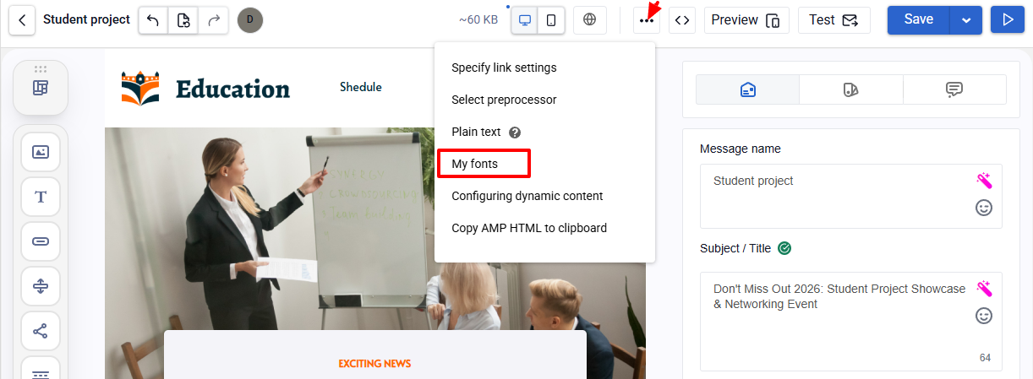Open the comments tab
The height and width of the screenshot is (379, 1033).
[x=954, y=89]
